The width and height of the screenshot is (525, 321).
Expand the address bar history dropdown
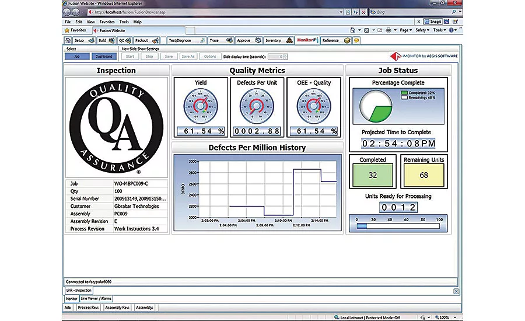coord(341,12)
